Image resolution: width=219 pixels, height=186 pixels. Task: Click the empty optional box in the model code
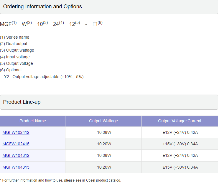(95, 24)
